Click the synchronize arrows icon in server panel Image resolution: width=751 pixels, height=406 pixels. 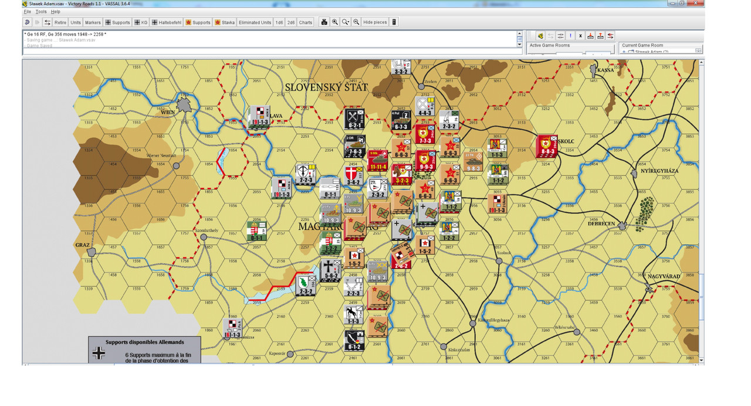560,36
